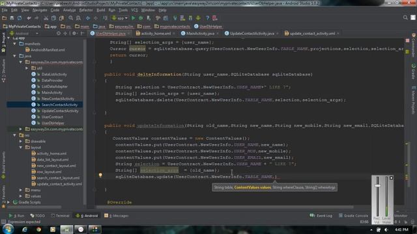The height and width of the screenshot is (234, 417).
Task: Open the Navigate menu
Action: tap(40, 10)
